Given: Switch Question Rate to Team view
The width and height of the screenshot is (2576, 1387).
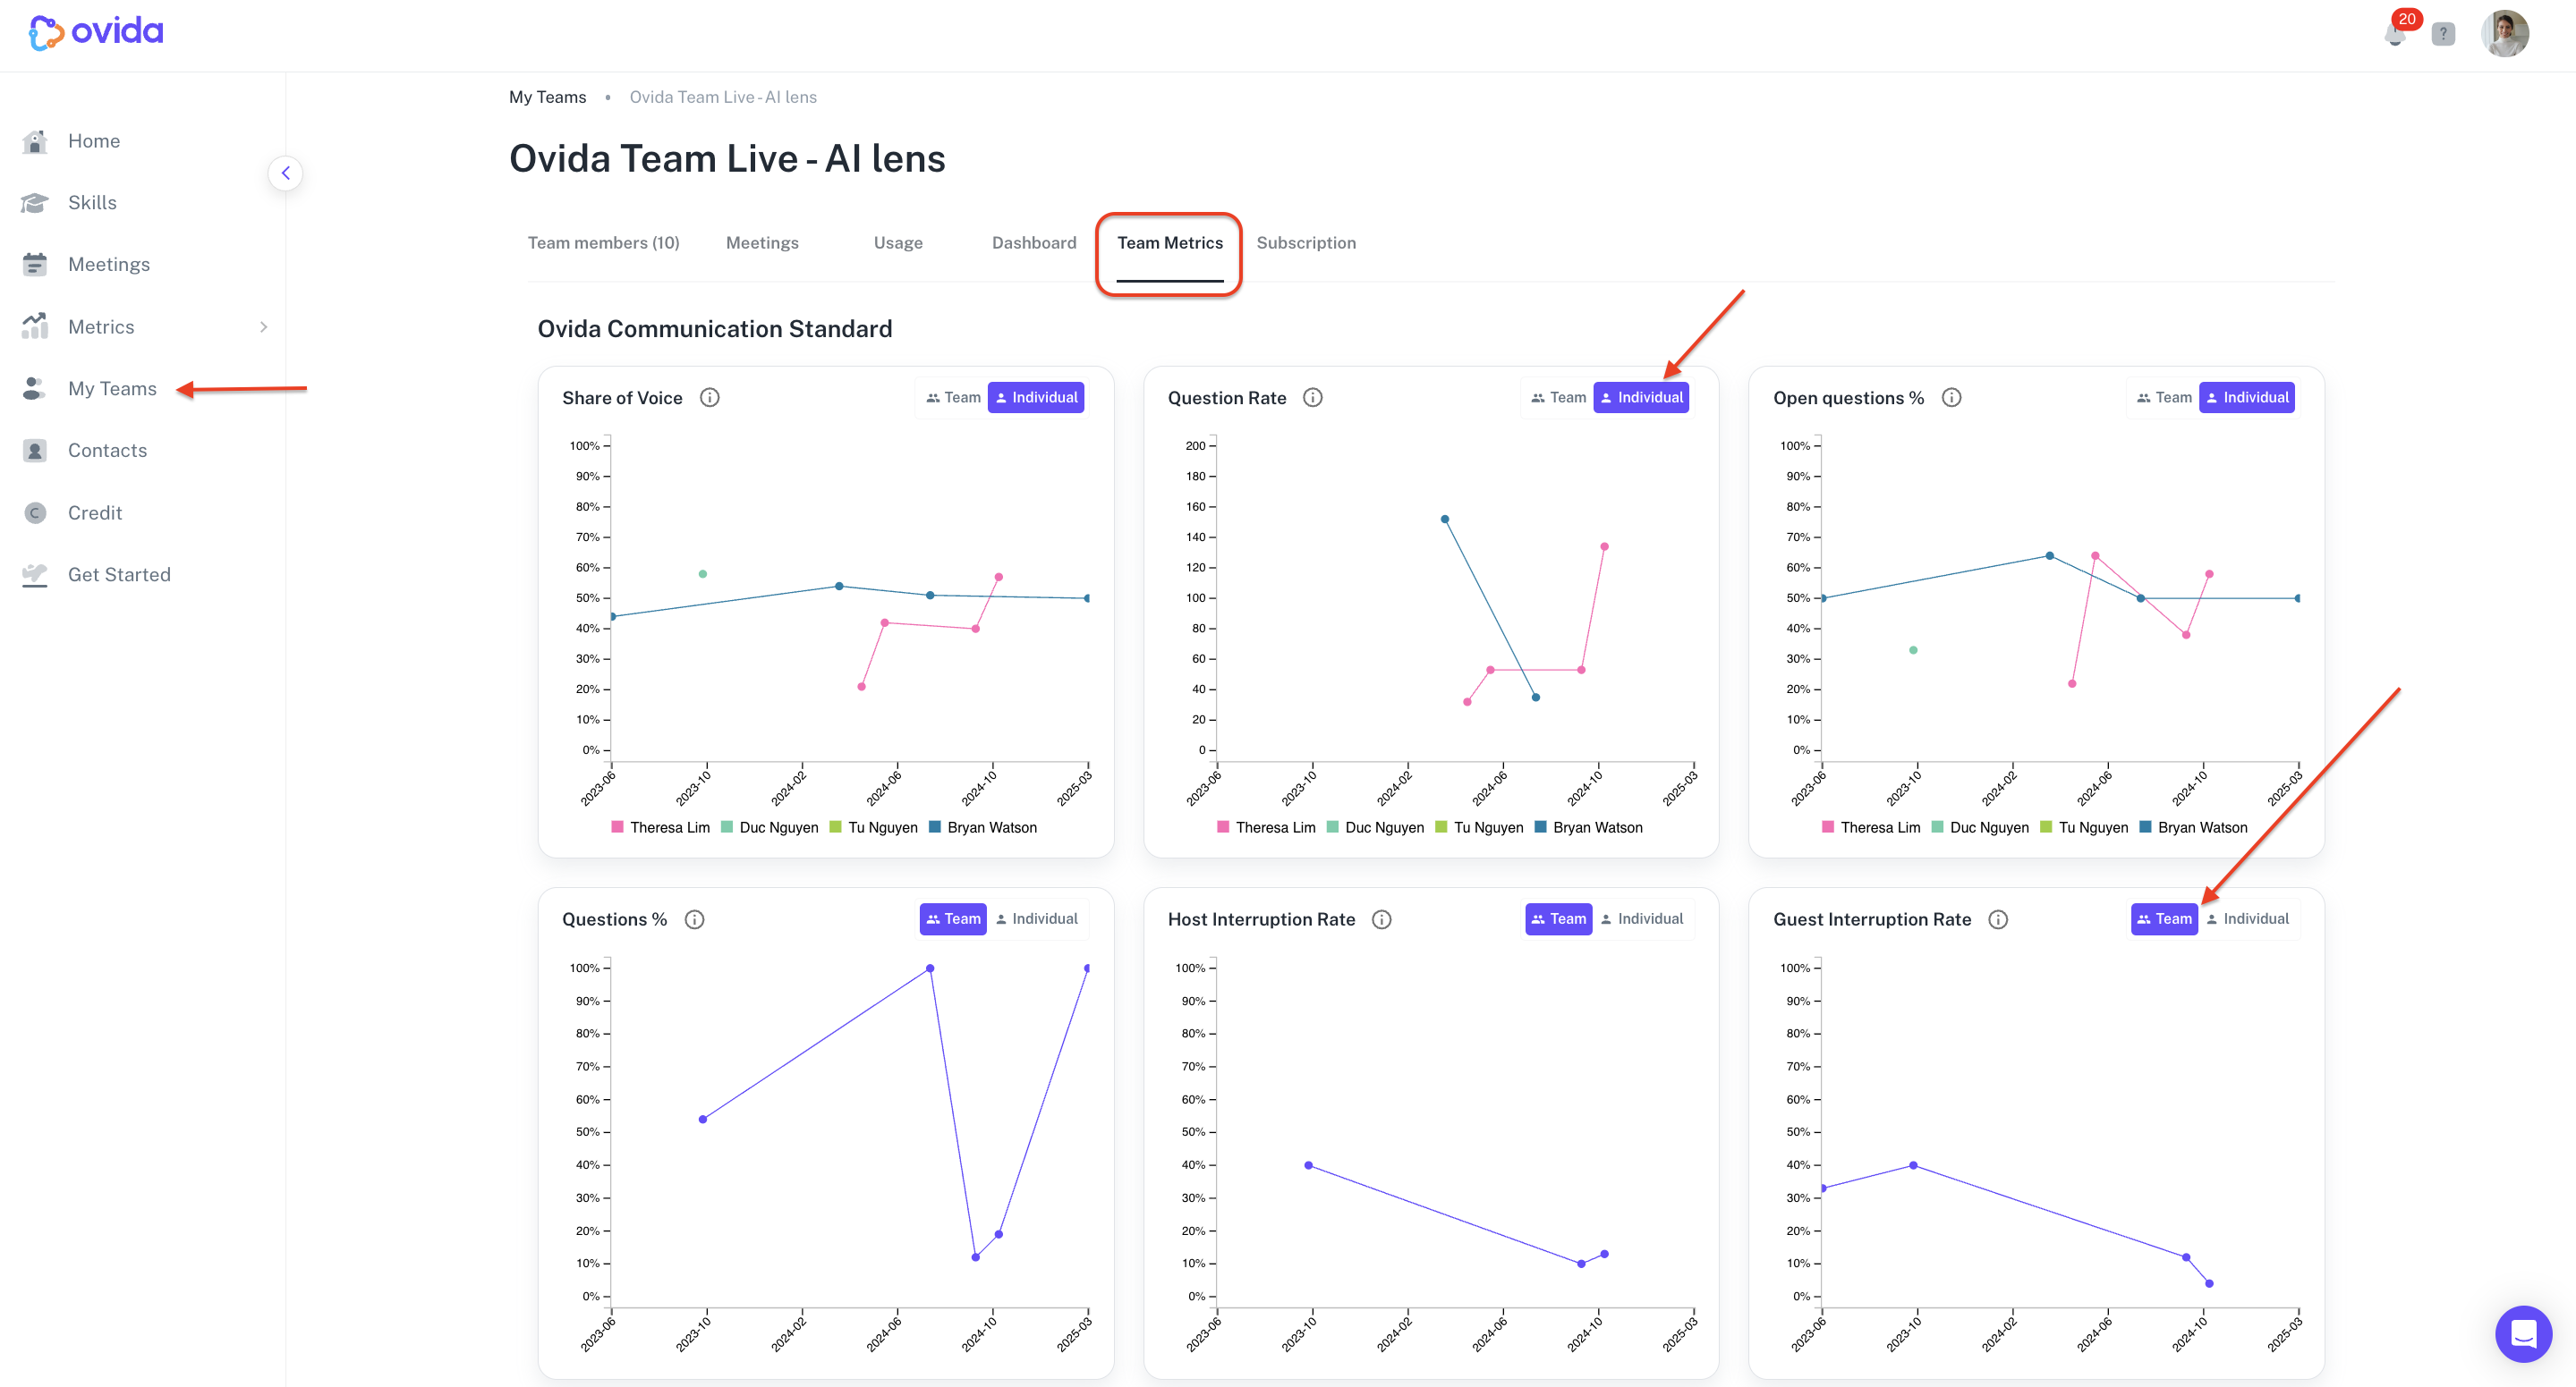Looking at the screenshot, I should (x=1558, y=398).
